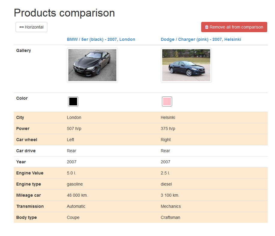Click the 507 h/p power value
Image resolution: width=275 pixels, height=236 pixels.
click(74, 129)
